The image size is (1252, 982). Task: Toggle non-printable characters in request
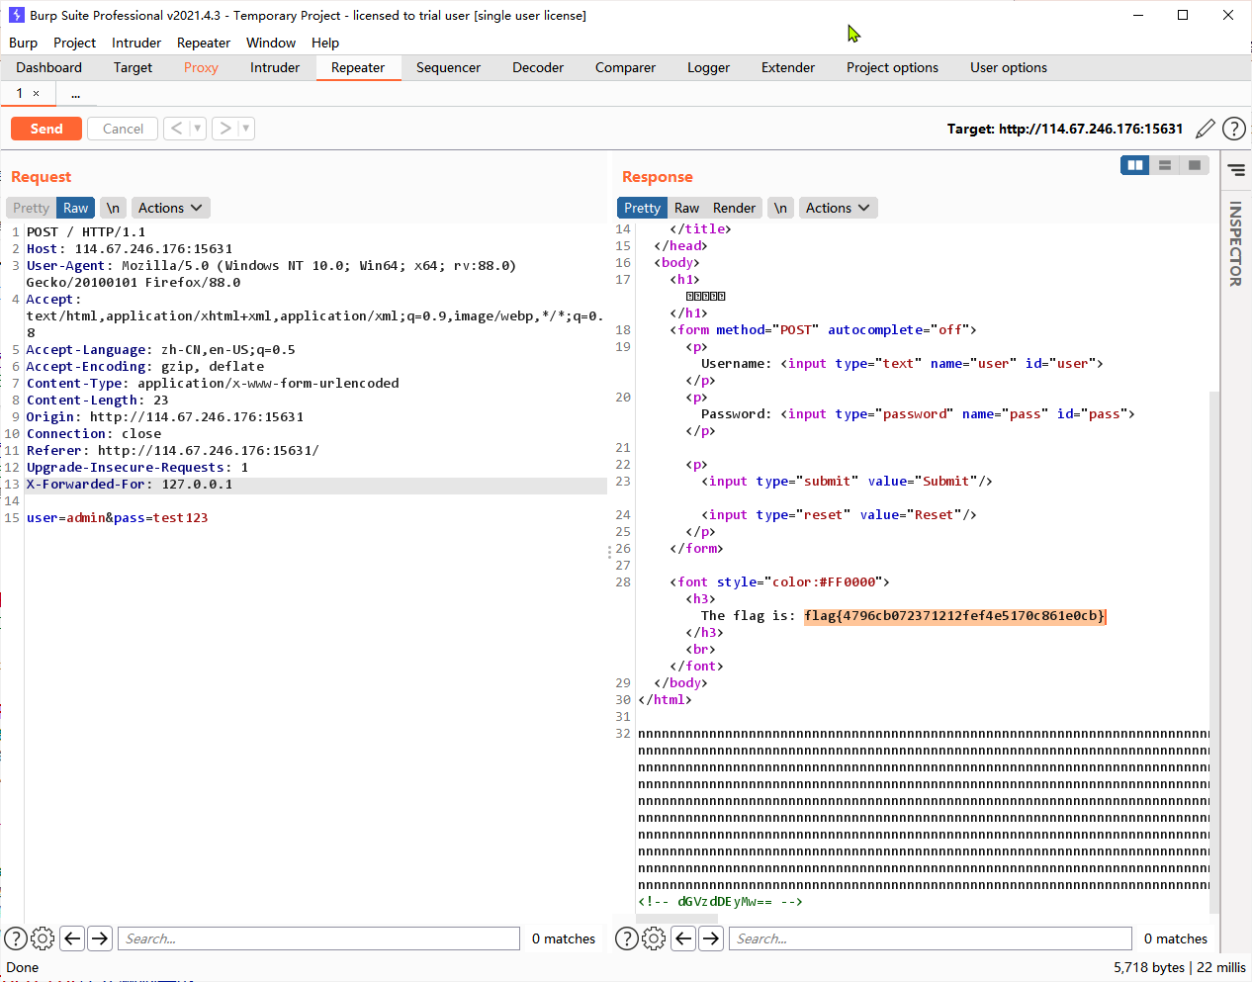point(113,208)
